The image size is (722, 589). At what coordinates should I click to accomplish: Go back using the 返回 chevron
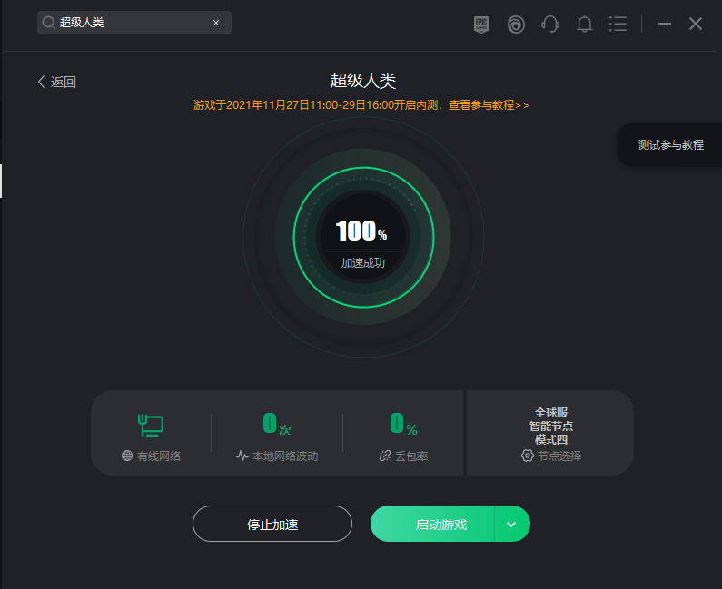(x=56, y=82)
